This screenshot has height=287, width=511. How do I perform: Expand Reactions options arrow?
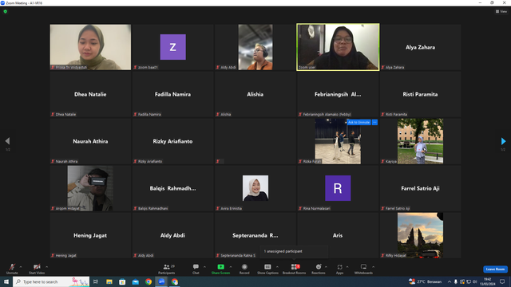point(327,267)
